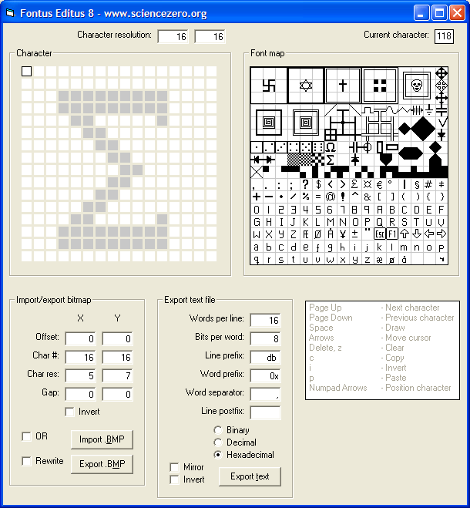Check the Mirror option for text export

point(175,467)
